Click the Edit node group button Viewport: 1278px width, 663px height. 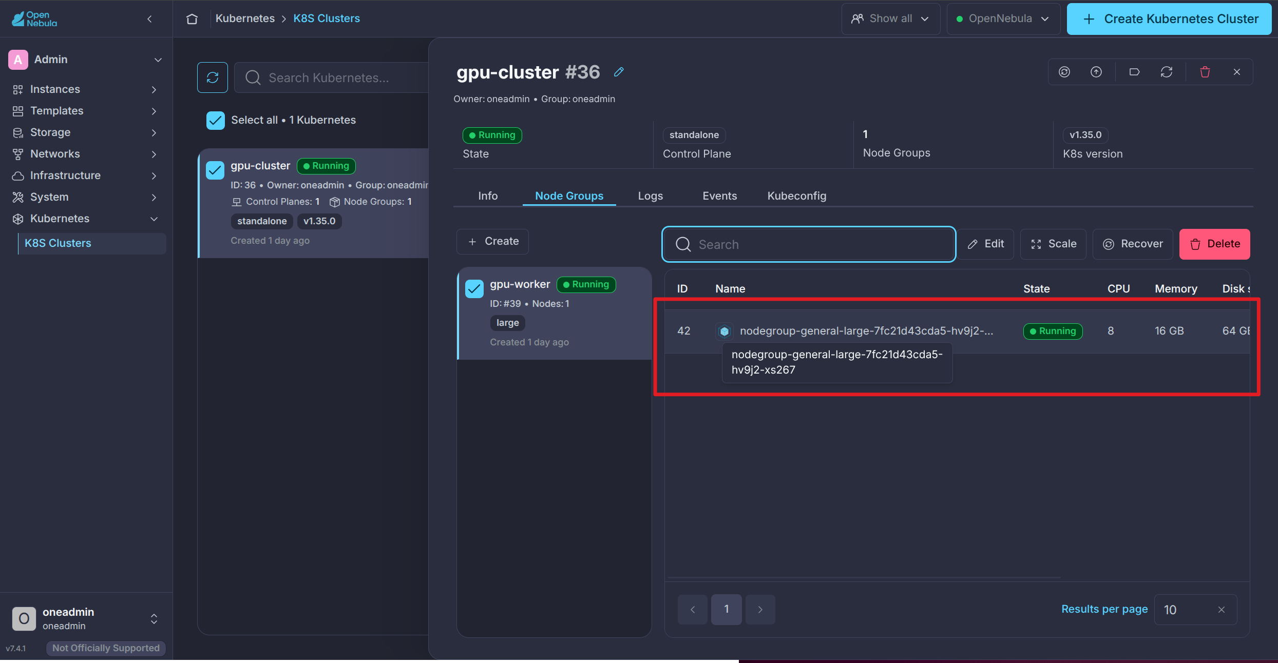(x=986, y=244)
